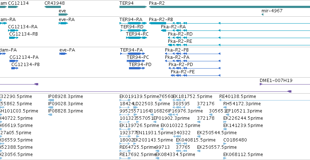This screenshot has width=310, height=160.
Task: Open EST RE64725.5prime
Action: coord(125,151)
